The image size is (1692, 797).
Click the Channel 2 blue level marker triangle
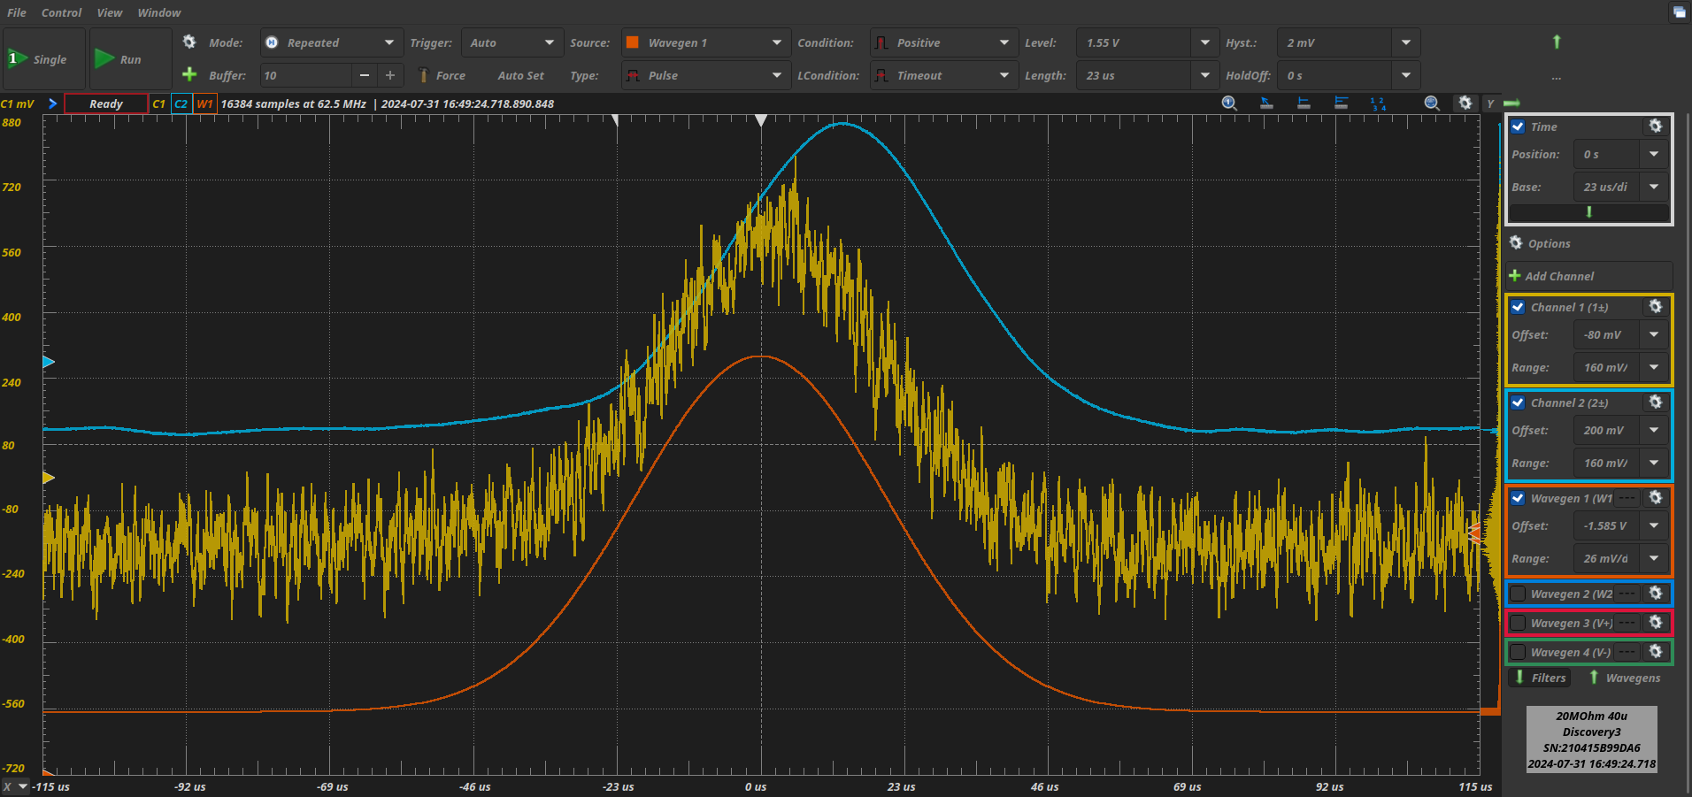click(x=49, y=362)
